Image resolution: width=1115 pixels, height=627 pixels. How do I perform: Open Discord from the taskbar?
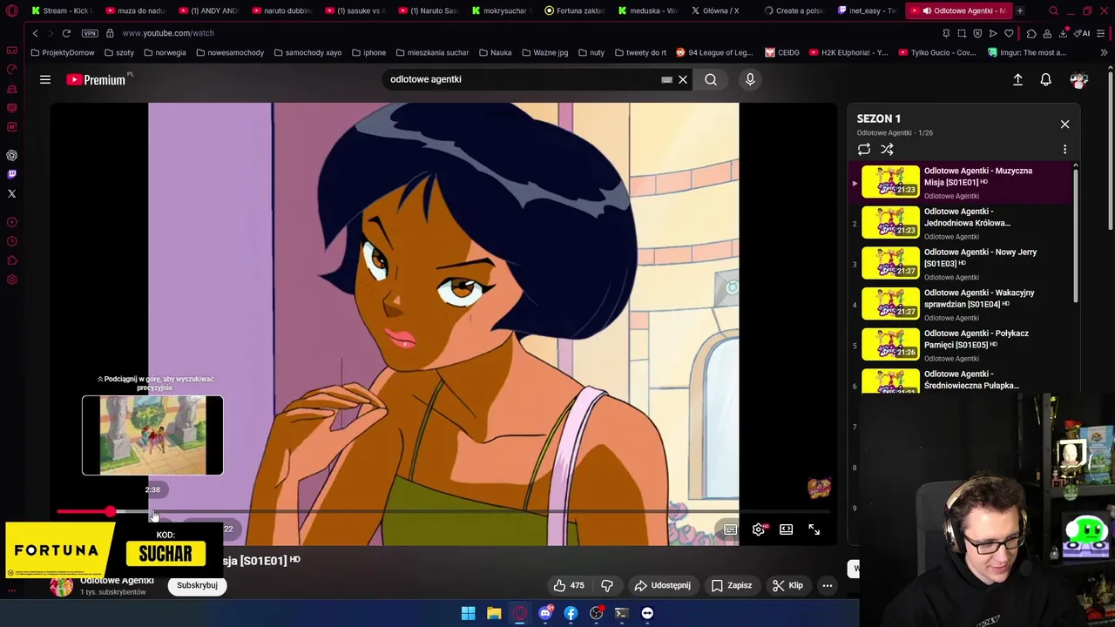click(545, 613)
